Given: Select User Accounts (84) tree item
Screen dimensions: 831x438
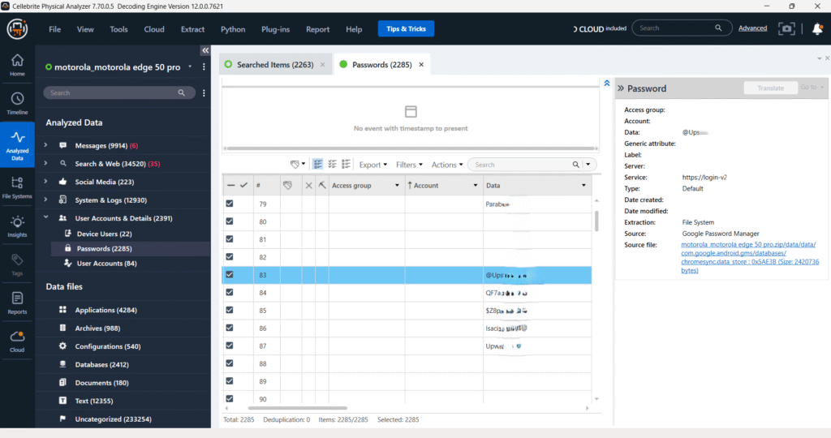Looking at the screenshot, I should (x=106, y=264).
